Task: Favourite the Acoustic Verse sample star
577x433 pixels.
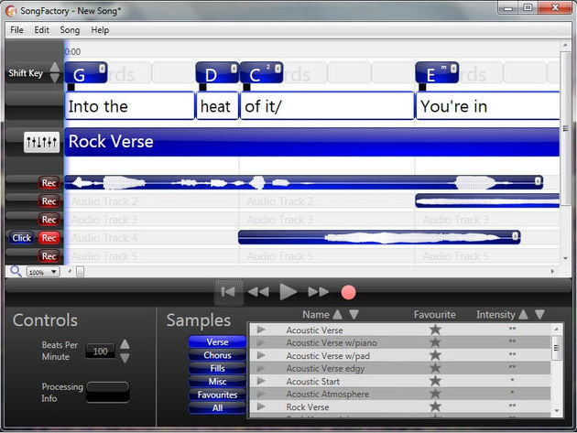Action: click(x=435, y=330)
